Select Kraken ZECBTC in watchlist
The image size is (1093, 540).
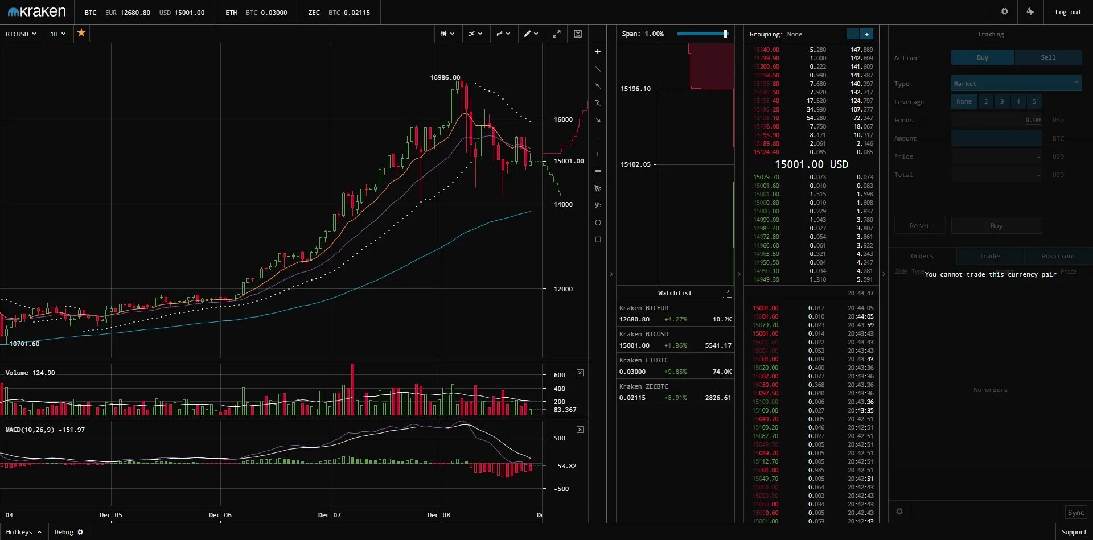pos(675,392)
